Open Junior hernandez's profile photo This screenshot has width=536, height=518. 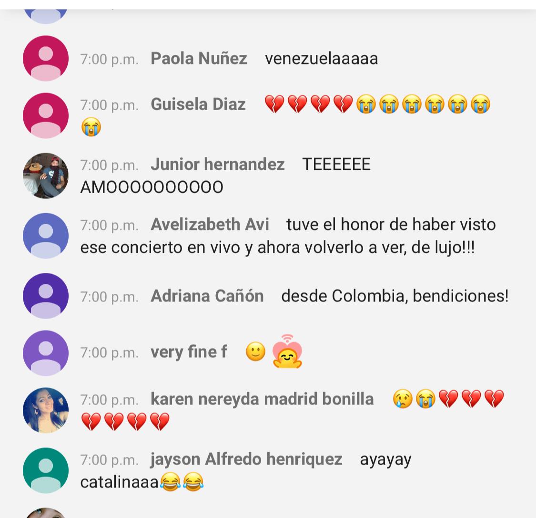pos(46,176)
